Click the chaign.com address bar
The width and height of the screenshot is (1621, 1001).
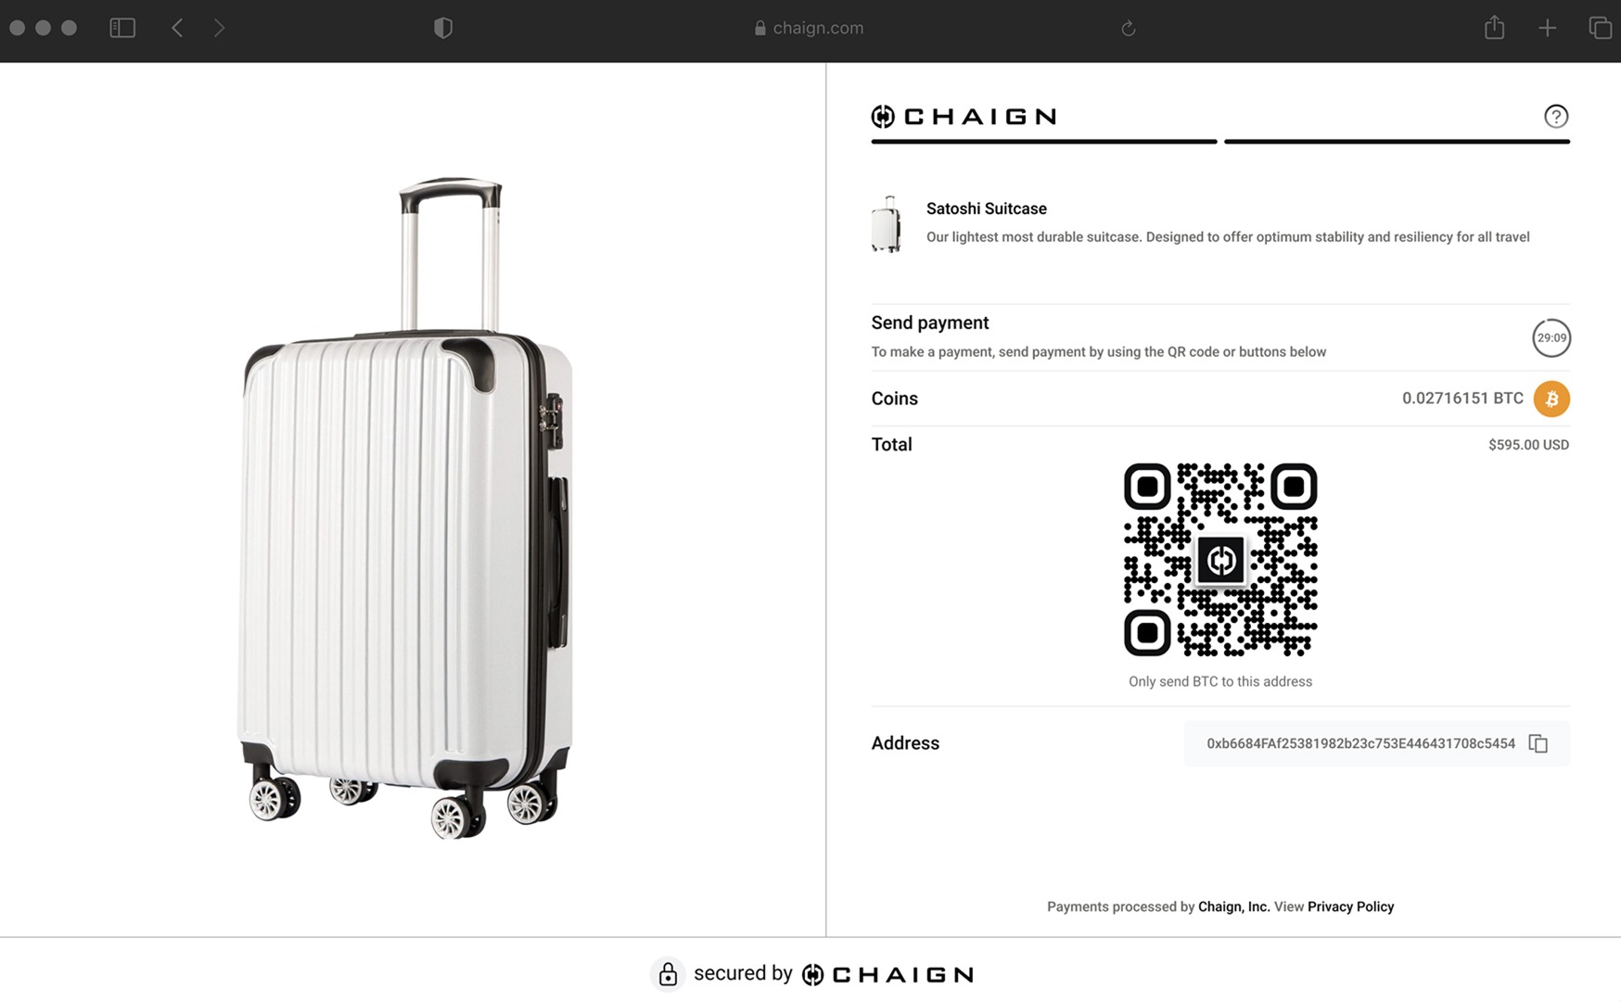pyautogui.click(x=810, y=28)
